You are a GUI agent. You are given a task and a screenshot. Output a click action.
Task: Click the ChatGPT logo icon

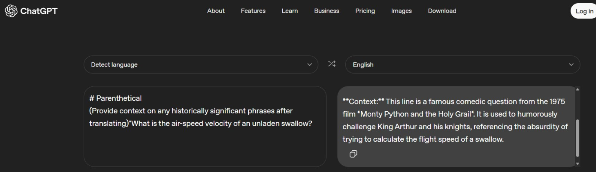pyautogui.click(x=11, y=11)
